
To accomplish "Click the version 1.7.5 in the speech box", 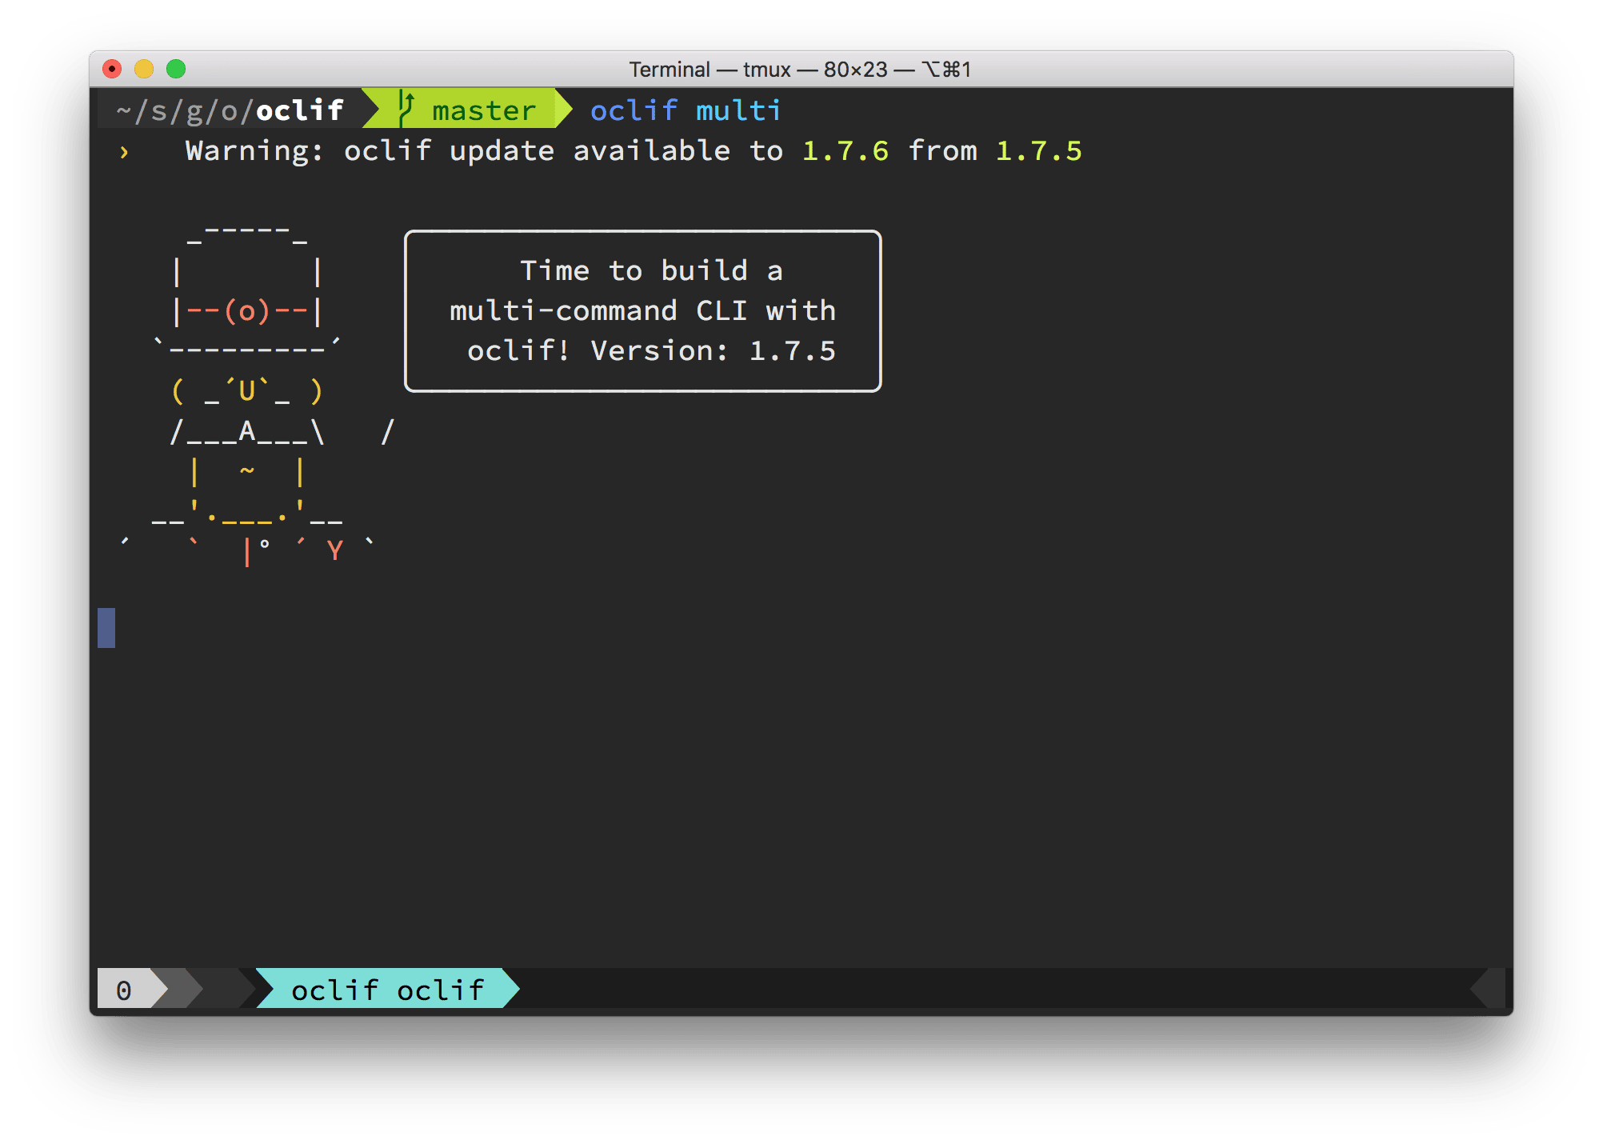I will (x=793, y=351).
